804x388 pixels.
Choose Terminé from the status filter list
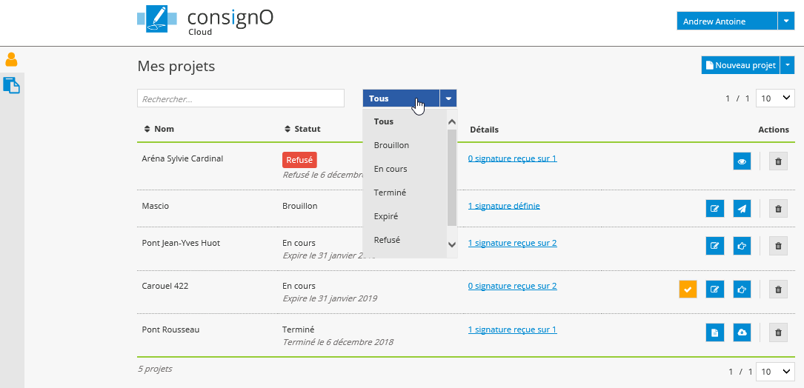390,193
